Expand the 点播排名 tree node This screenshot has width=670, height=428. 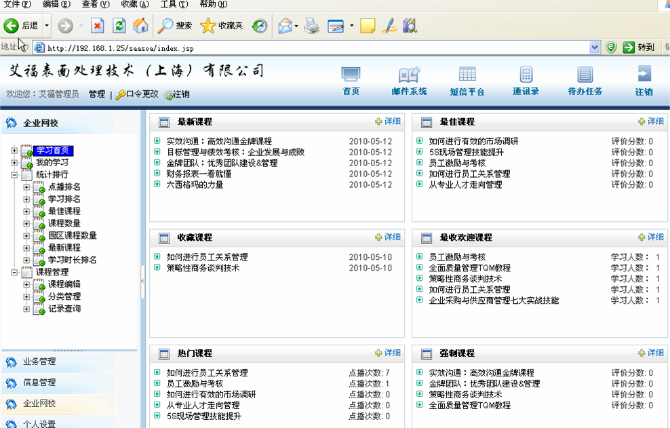point(26,187)
